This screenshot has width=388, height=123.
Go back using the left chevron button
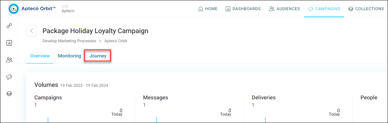(32, 31)
